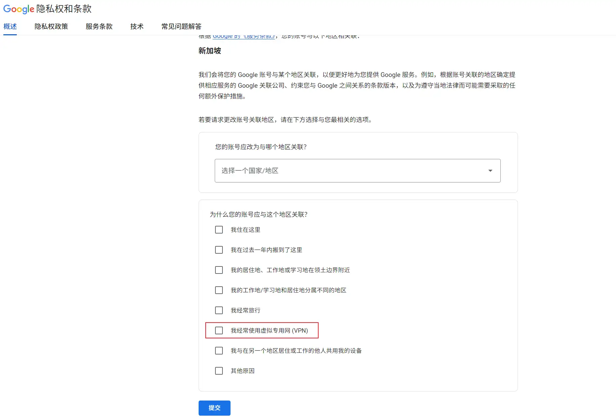Enable the 我的居住地、工作地或学习地在领土边界附近 option
This screenshot has width=616, height=417.
pos(219,270)
